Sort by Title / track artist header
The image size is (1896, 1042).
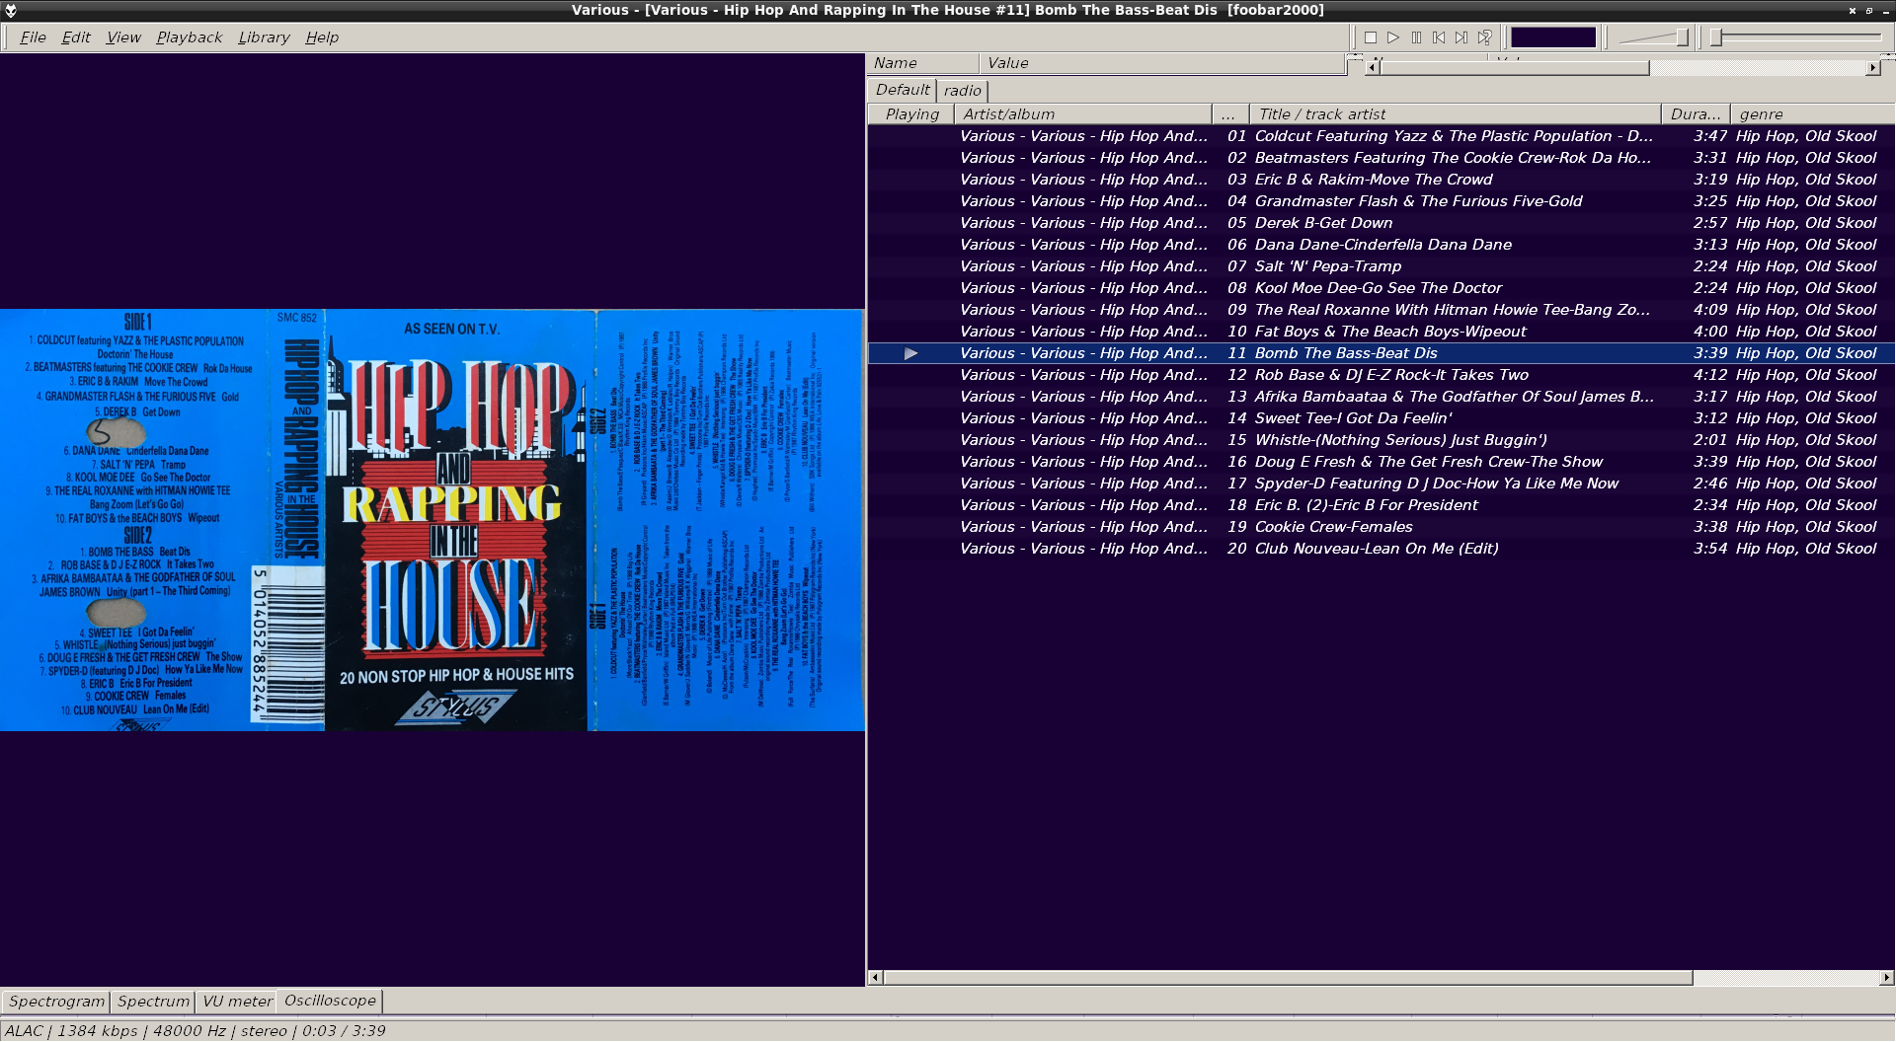click(1456, 114)
